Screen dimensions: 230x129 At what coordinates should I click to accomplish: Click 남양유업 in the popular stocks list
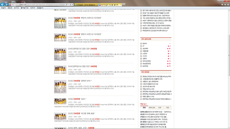point(145,66)
